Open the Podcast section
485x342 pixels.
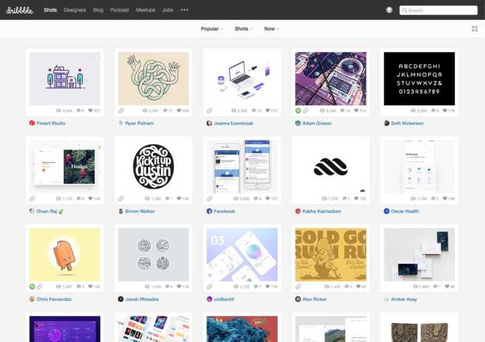pyautogui.click(x=119, y=10)
